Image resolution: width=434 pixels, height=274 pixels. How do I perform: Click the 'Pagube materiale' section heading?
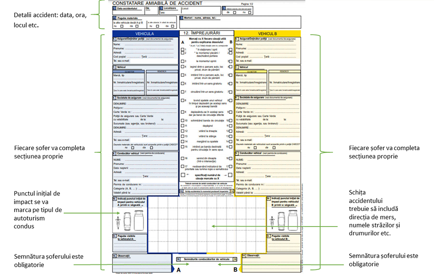(127, 18)
